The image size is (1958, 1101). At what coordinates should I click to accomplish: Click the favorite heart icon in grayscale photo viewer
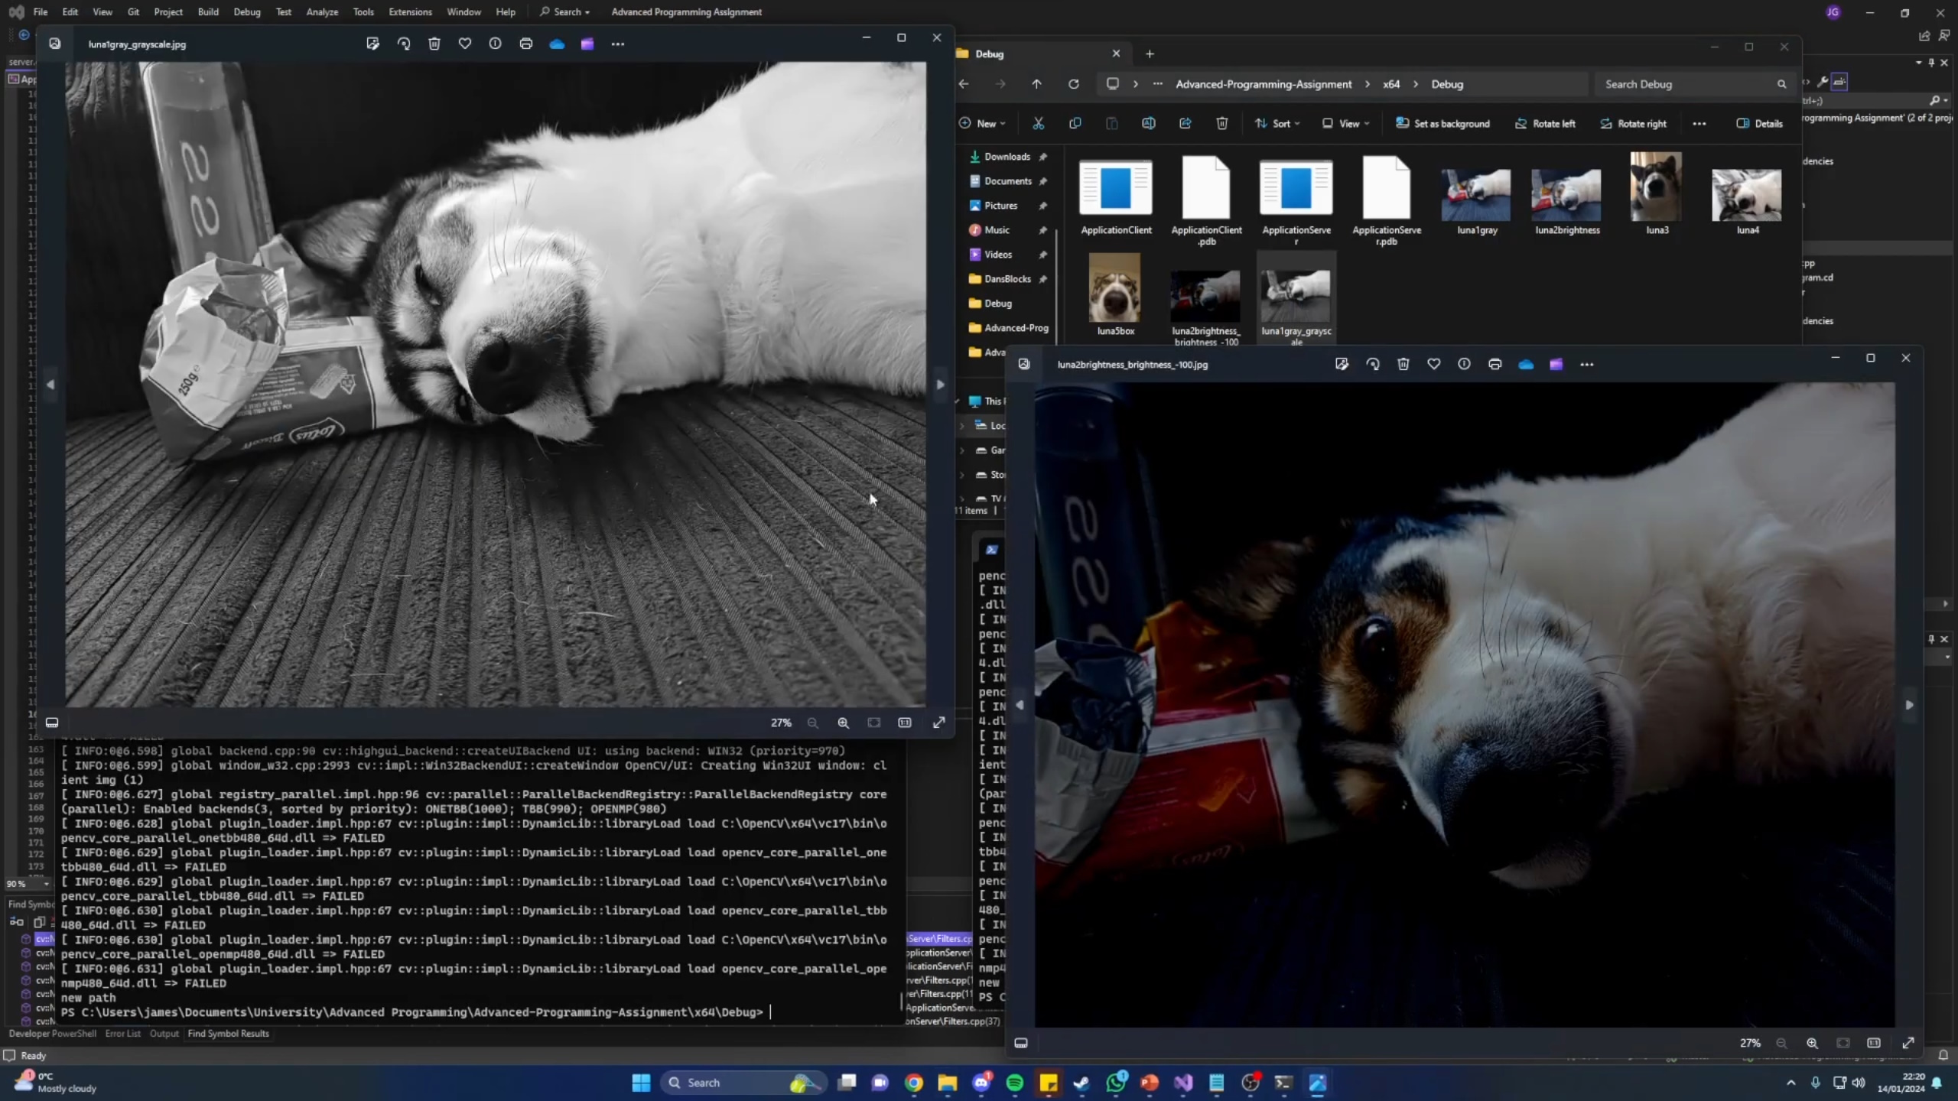[464, 44]
